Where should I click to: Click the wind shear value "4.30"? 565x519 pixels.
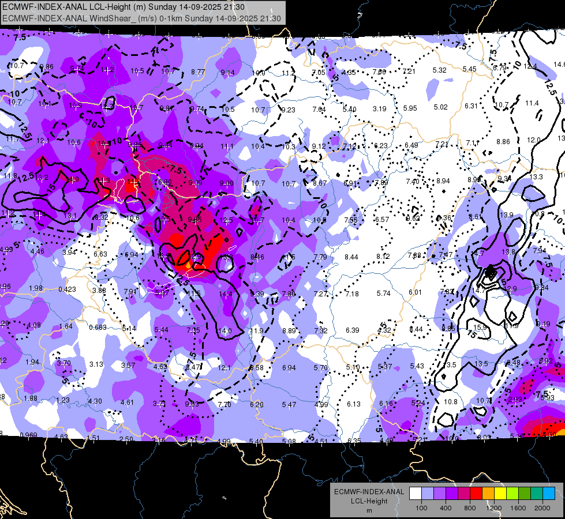coord(95,401)
